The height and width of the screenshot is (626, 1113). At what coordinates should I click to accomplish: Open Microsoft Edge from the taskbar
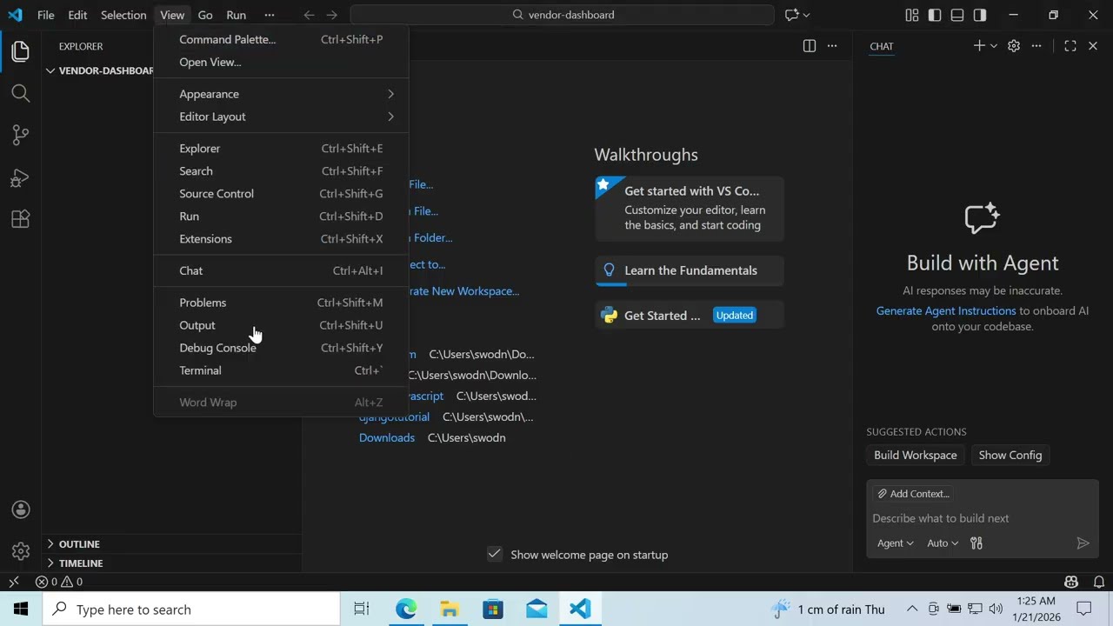(406, 609)
